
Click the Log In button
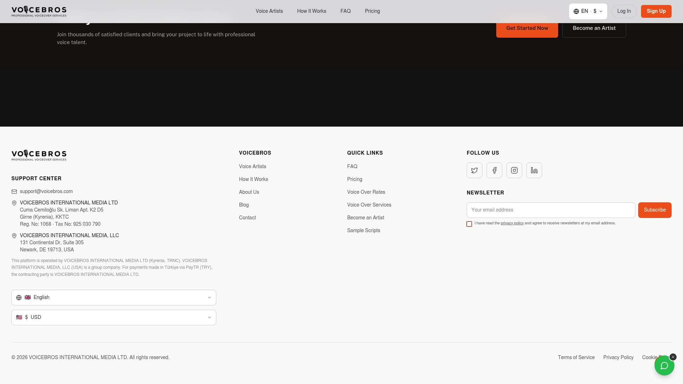point(624,11)
